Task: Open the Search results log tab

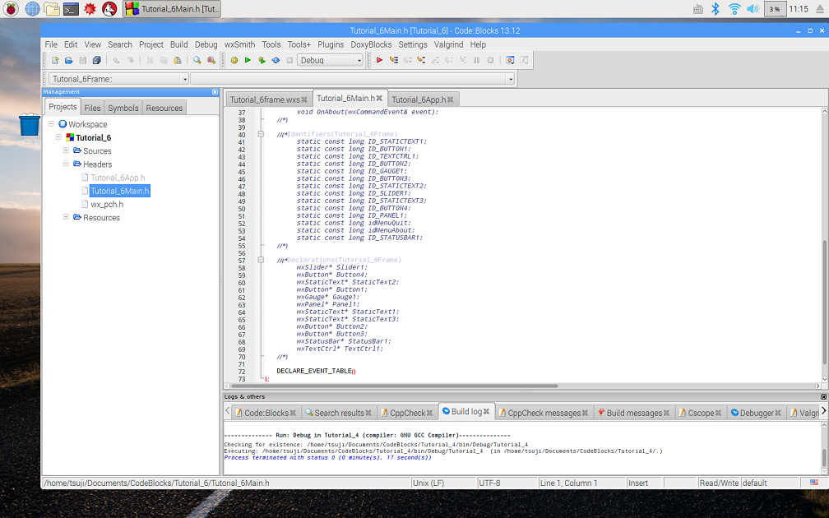Action: click(x=339, y=413)
